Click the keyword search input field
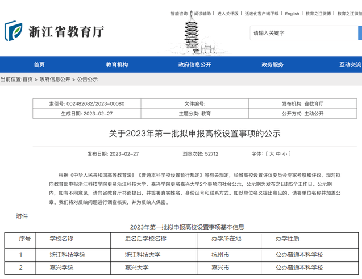The image size is (362, 279). coord(301,33)
